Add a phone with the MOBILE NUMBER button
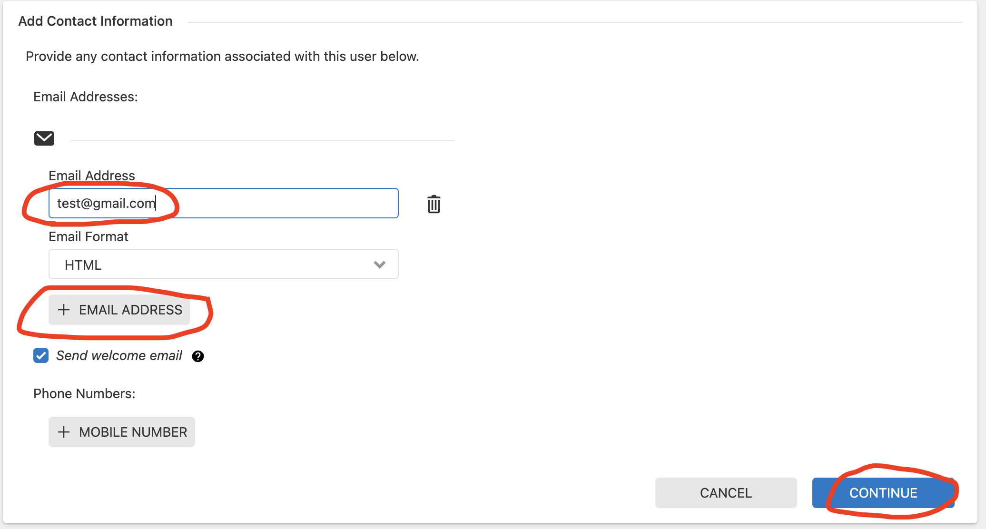This screenshot has height=529, width=986. 122,432
